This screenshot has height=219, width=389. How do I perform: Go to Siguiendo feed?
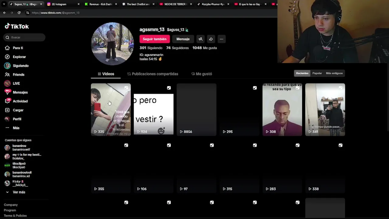click(20, 66)
